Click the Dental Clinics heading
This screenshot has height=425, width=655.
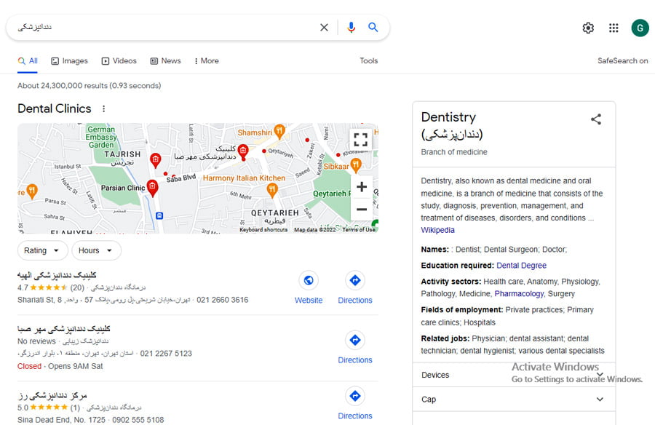pyautogui.click(x=55, y=108)
